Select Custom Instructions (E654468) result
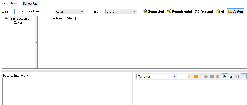 (57, 18)
